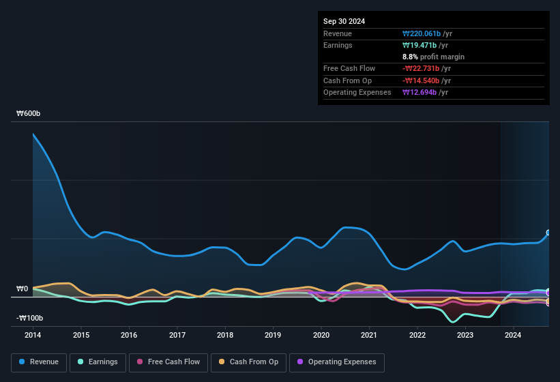Click the ₩600b y-axis label

[x=29, y=114]
